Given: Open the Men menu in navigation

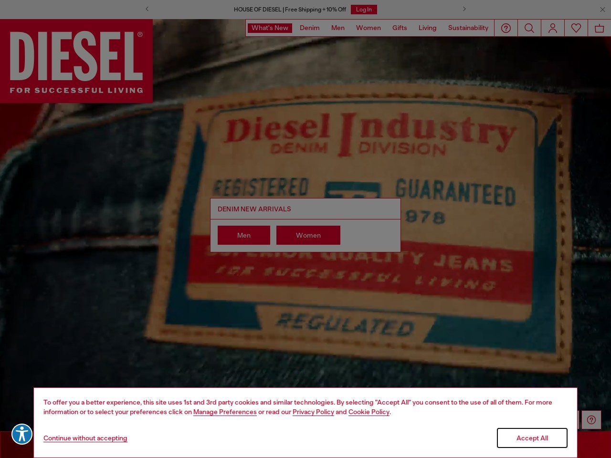Looking at the screenshot, I should coord(338,28).
